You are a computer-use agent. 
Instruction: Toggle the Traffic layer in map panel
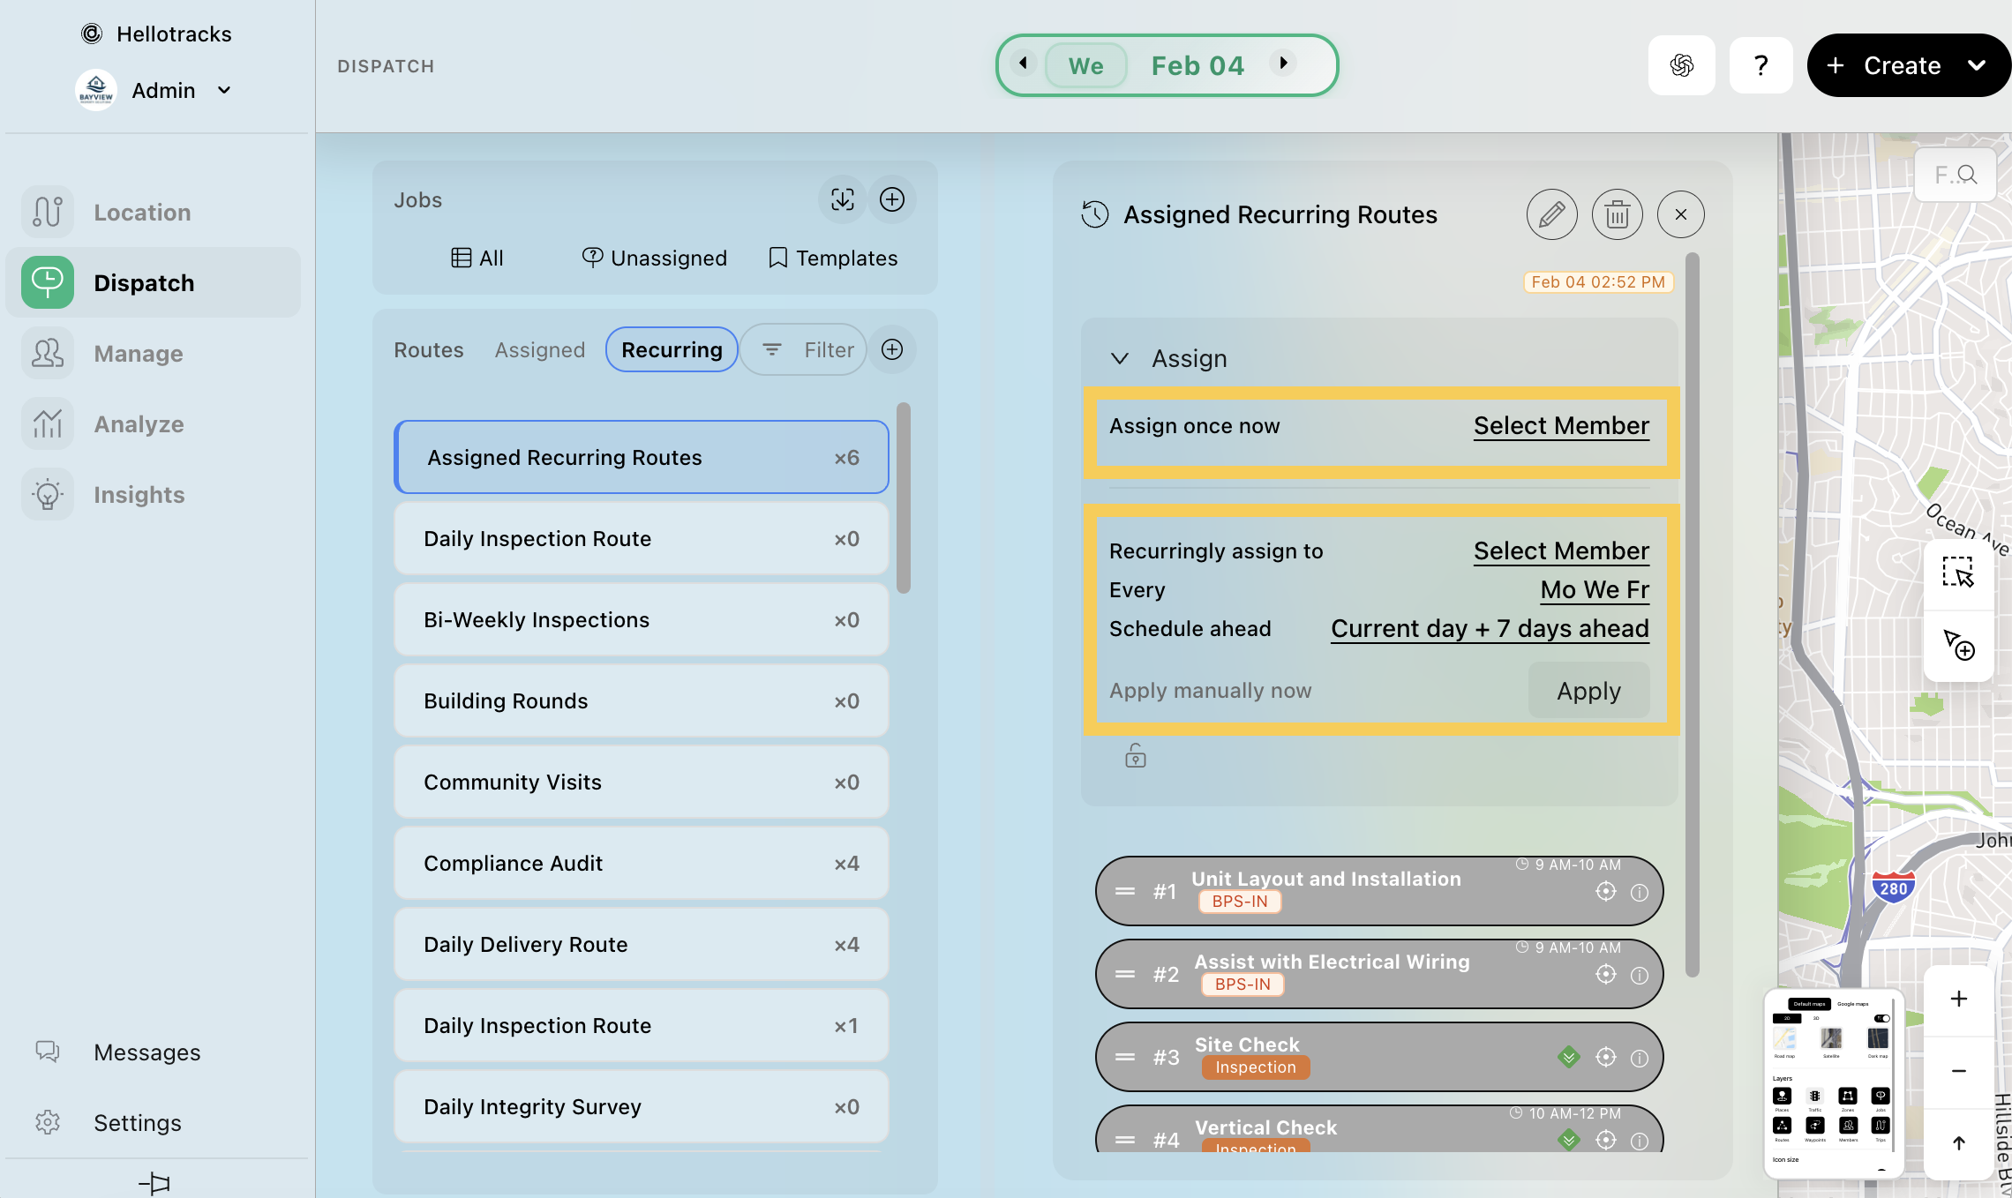[1814, 1097]
